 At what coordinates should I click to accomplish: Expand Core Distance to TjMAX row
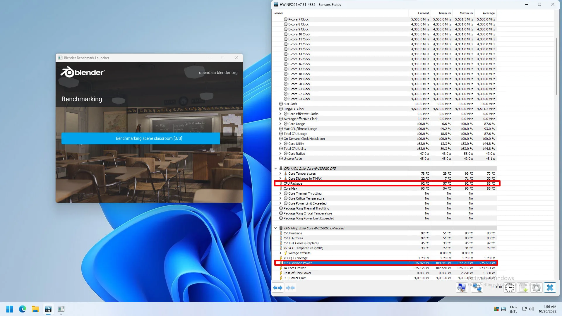280,178
